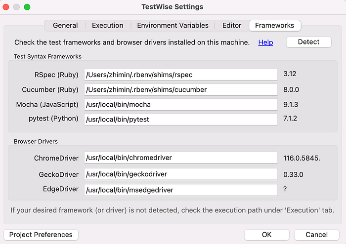The height and width of the screenshot is (244, 346).
Task: Open the Execution tab
Action: point(108,26)
